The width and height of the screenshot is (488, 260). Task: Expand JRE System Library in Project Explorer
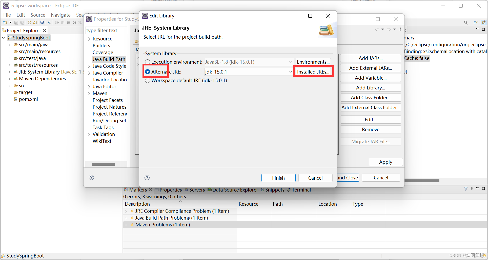[10, 72]
